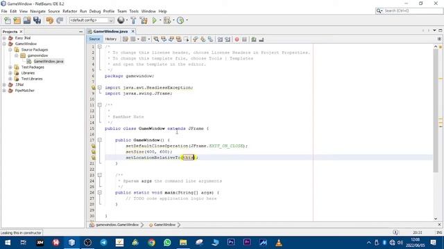Click the gamewindow.GameWindow breadcrumb
444x249 pixels.
[x=117, y=225]
